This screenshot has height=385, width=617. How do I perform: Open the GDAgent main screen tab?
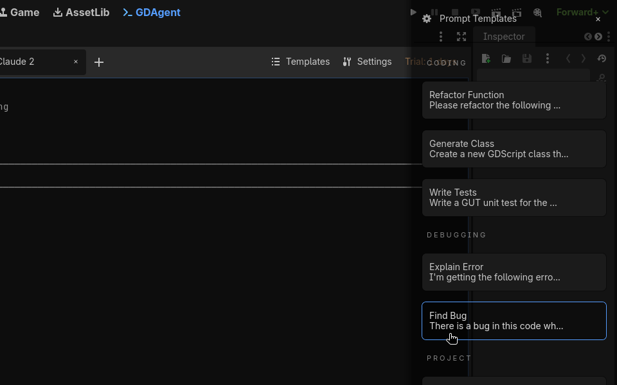pos(152,12)
